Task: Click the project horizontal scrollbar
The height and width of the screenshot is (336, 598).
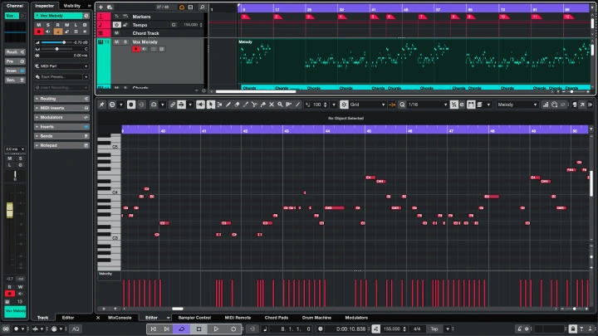Action: point(256,91)
